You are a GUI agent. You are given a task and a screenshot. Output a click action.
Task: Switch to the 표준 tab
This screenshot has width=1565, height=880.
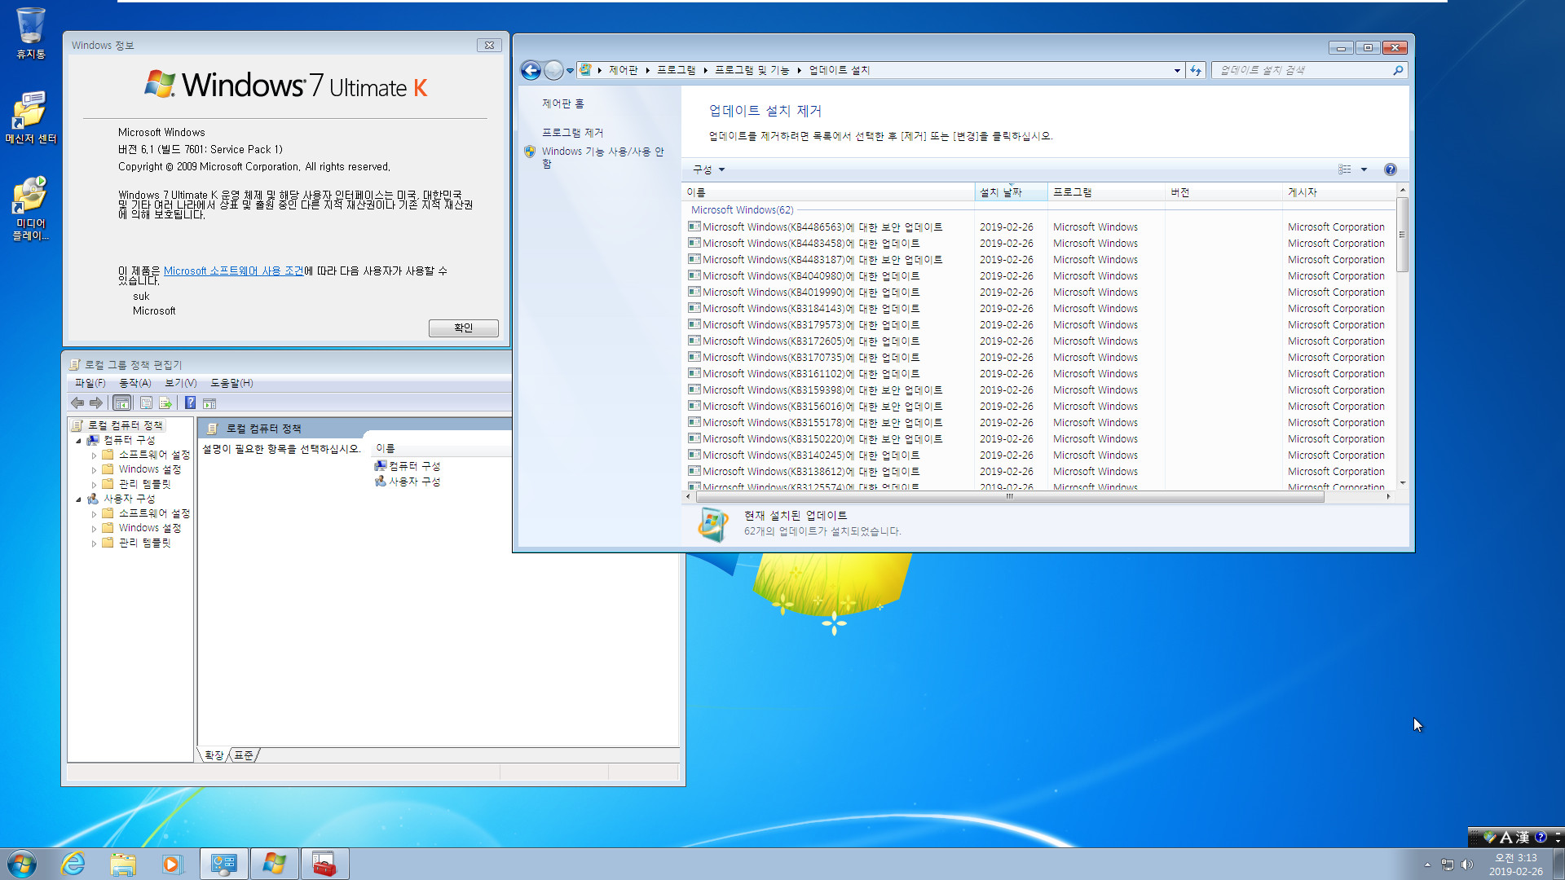coord(244,755)
